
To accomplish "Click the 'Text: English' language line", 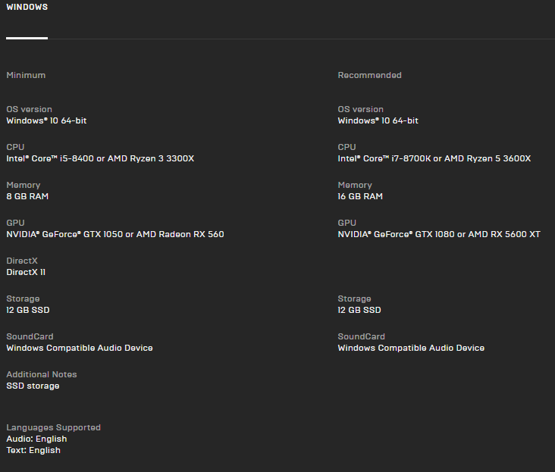I will 33,451.
